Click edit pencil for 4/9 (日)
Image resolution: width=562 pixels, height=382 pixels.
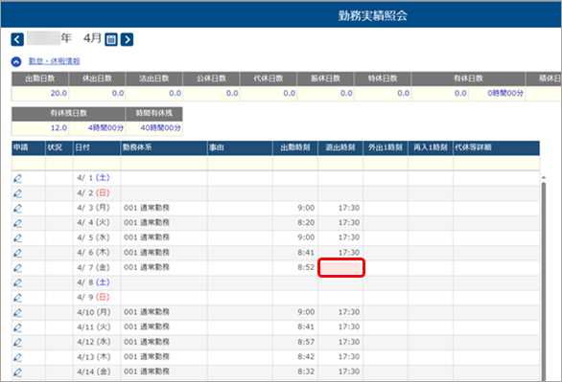tap(17, 298)
